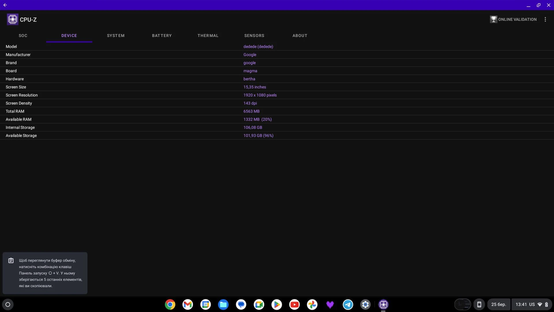Click the Screen Resolution label
Image resolution: width=554 pixels, height=312 pixels.
point(22,95)
